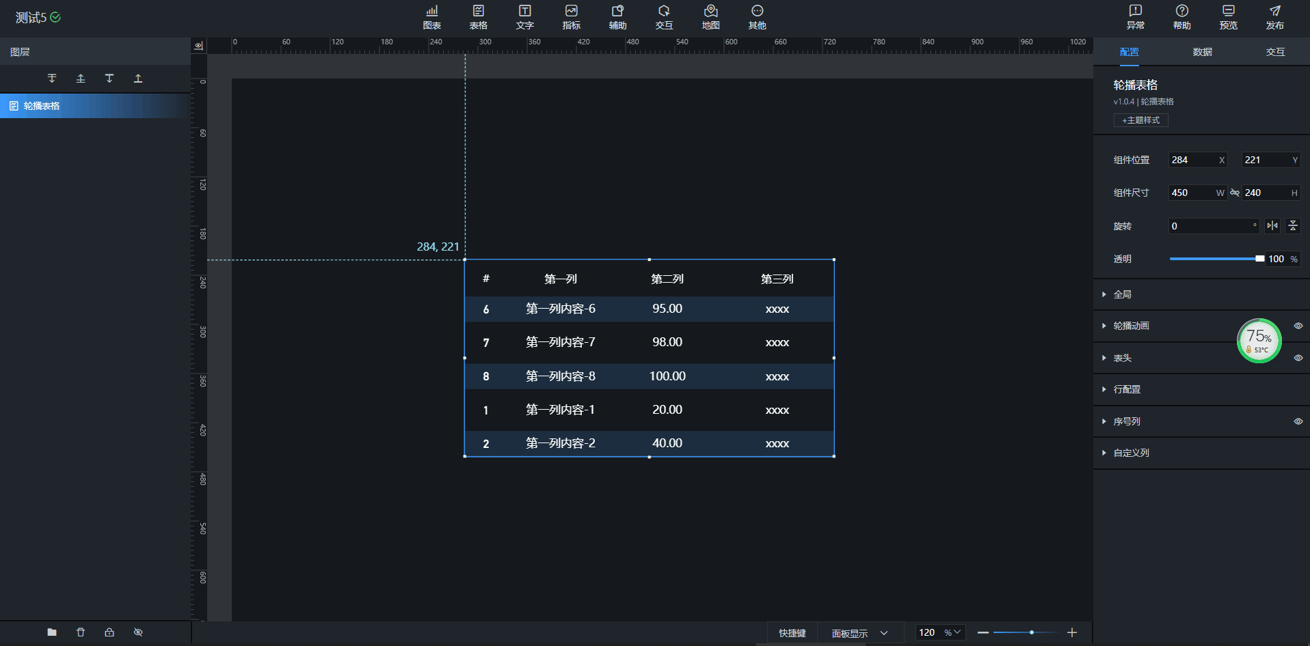1310x646 pixels.
Task: Switch to the 交互 tab in right panel
Action: click(1275, 52)
